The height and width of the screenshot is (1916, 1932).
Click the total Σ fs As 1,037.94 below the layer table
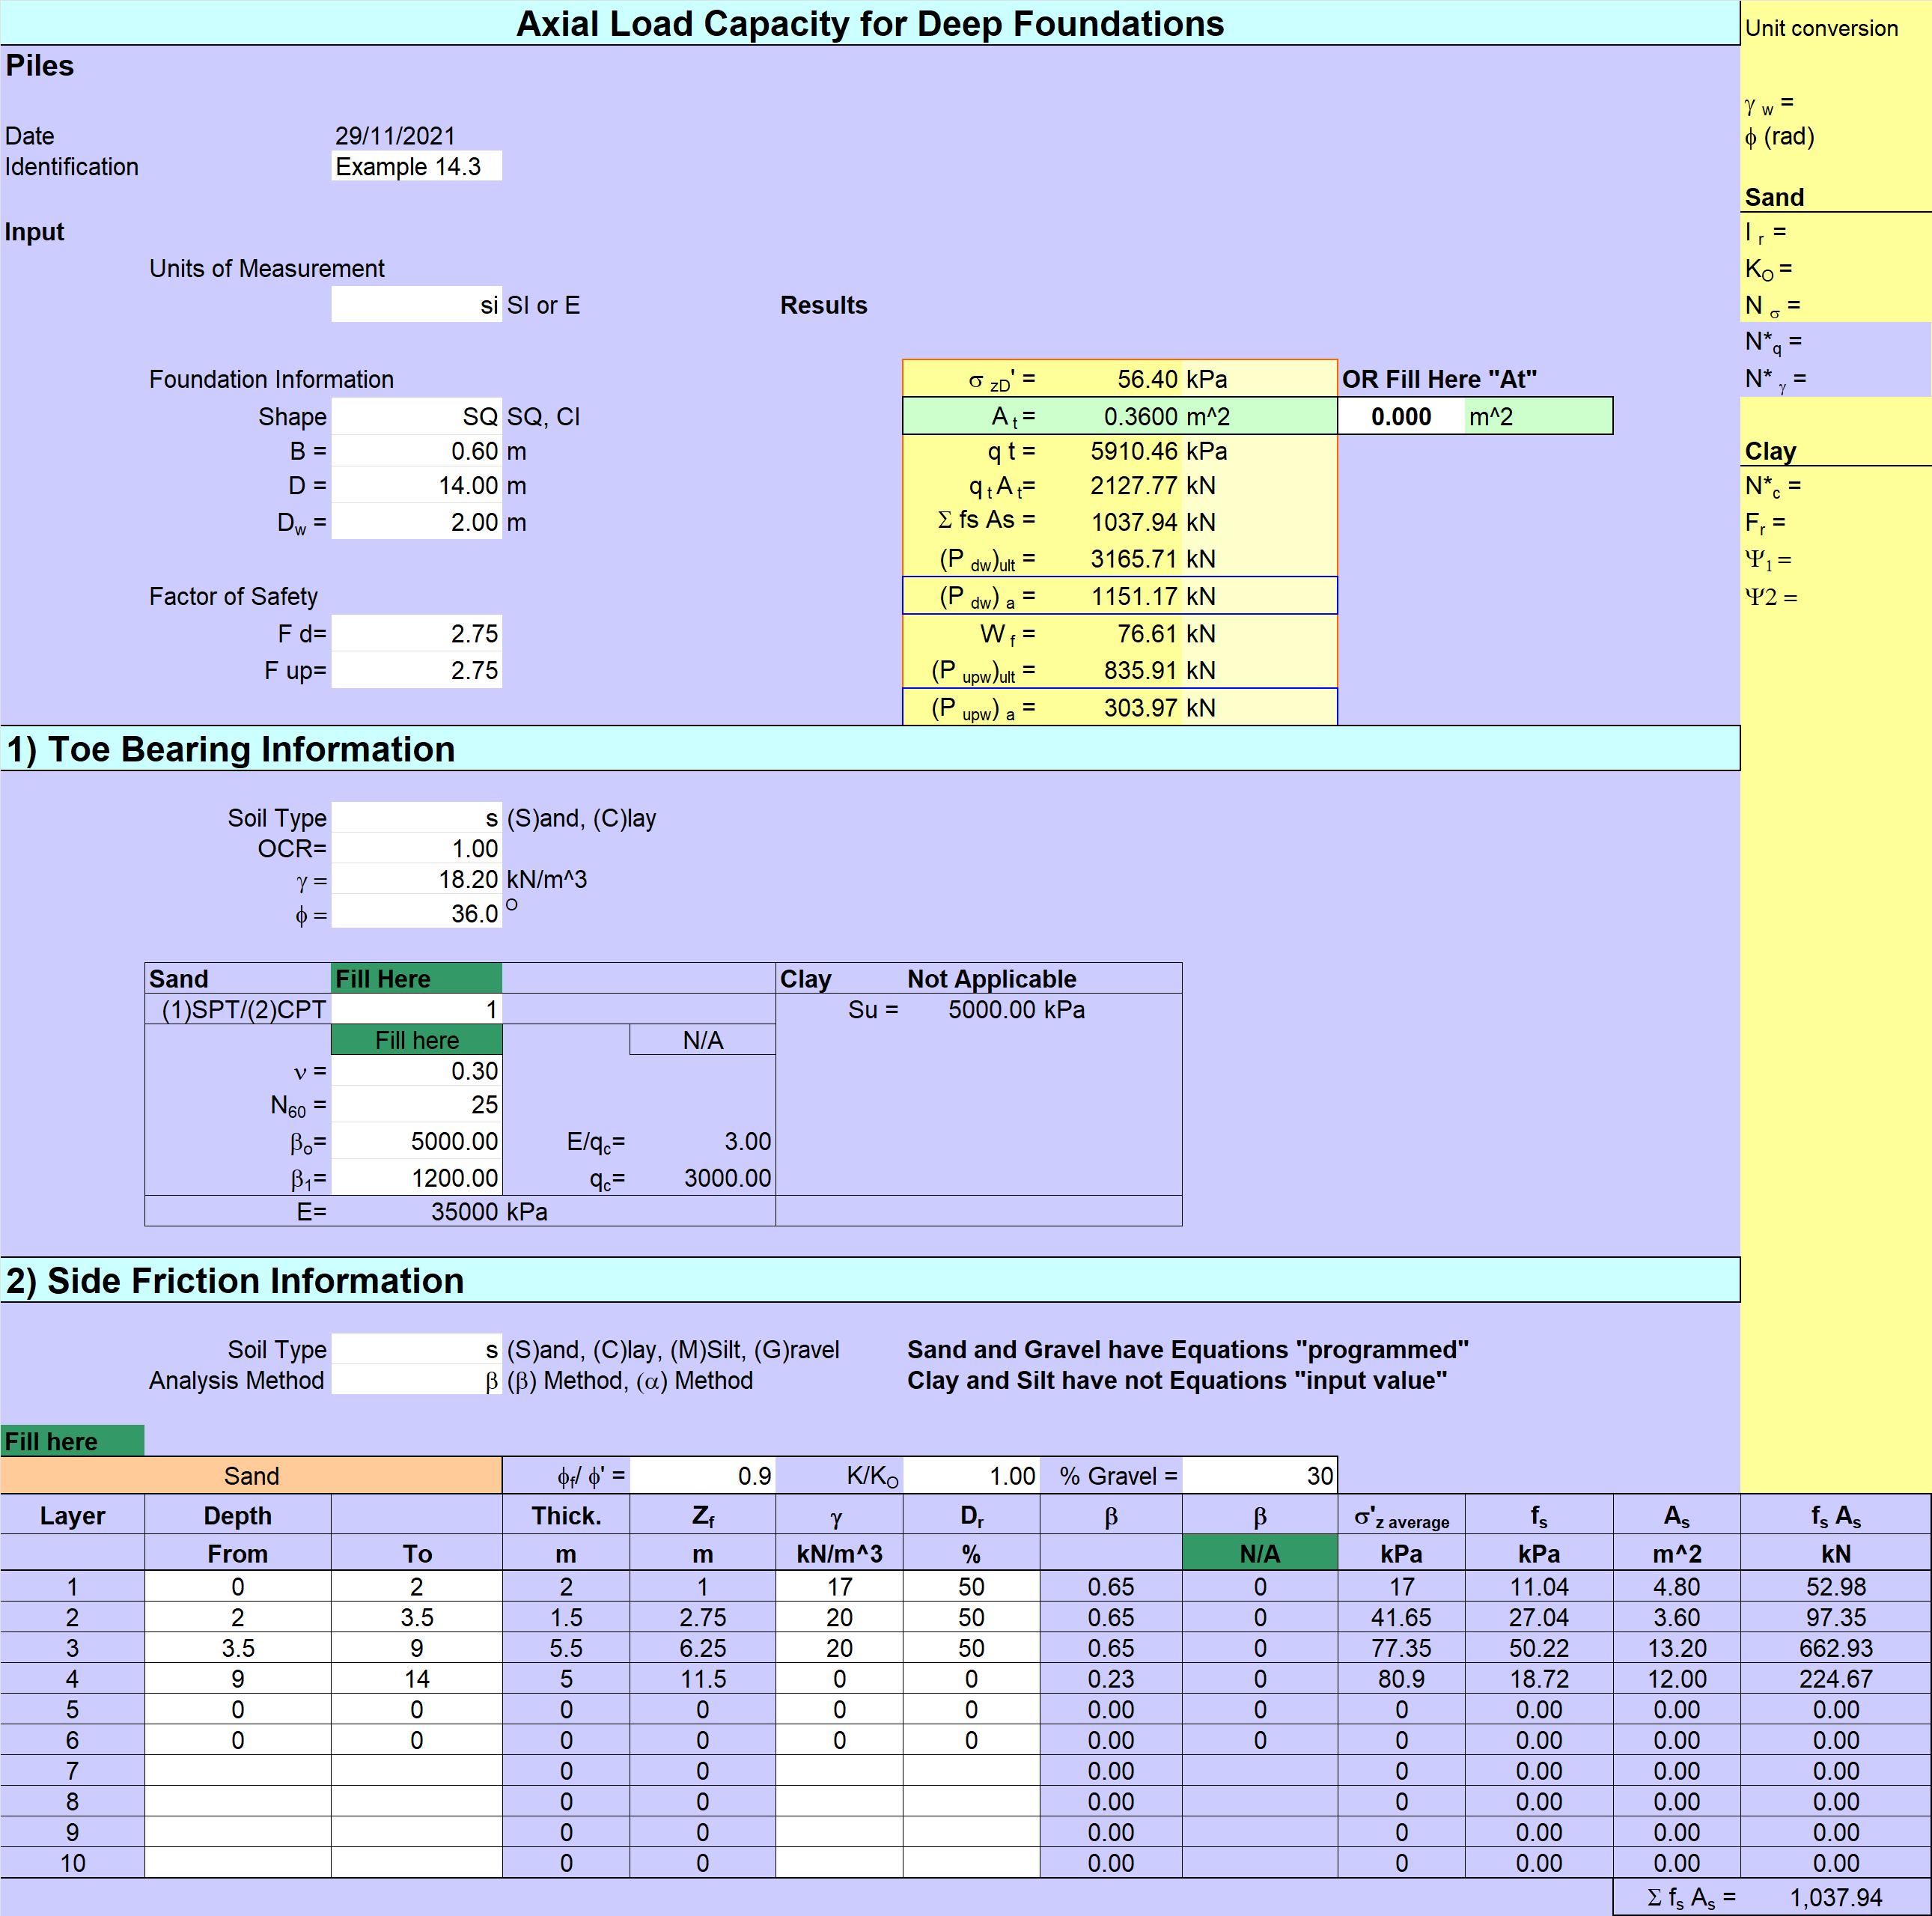coord(1836,1897)
